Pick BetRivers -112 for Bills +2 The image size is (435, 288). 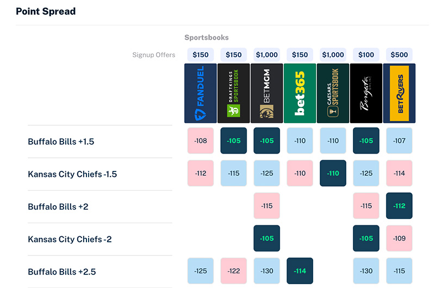tap(399, 206)
